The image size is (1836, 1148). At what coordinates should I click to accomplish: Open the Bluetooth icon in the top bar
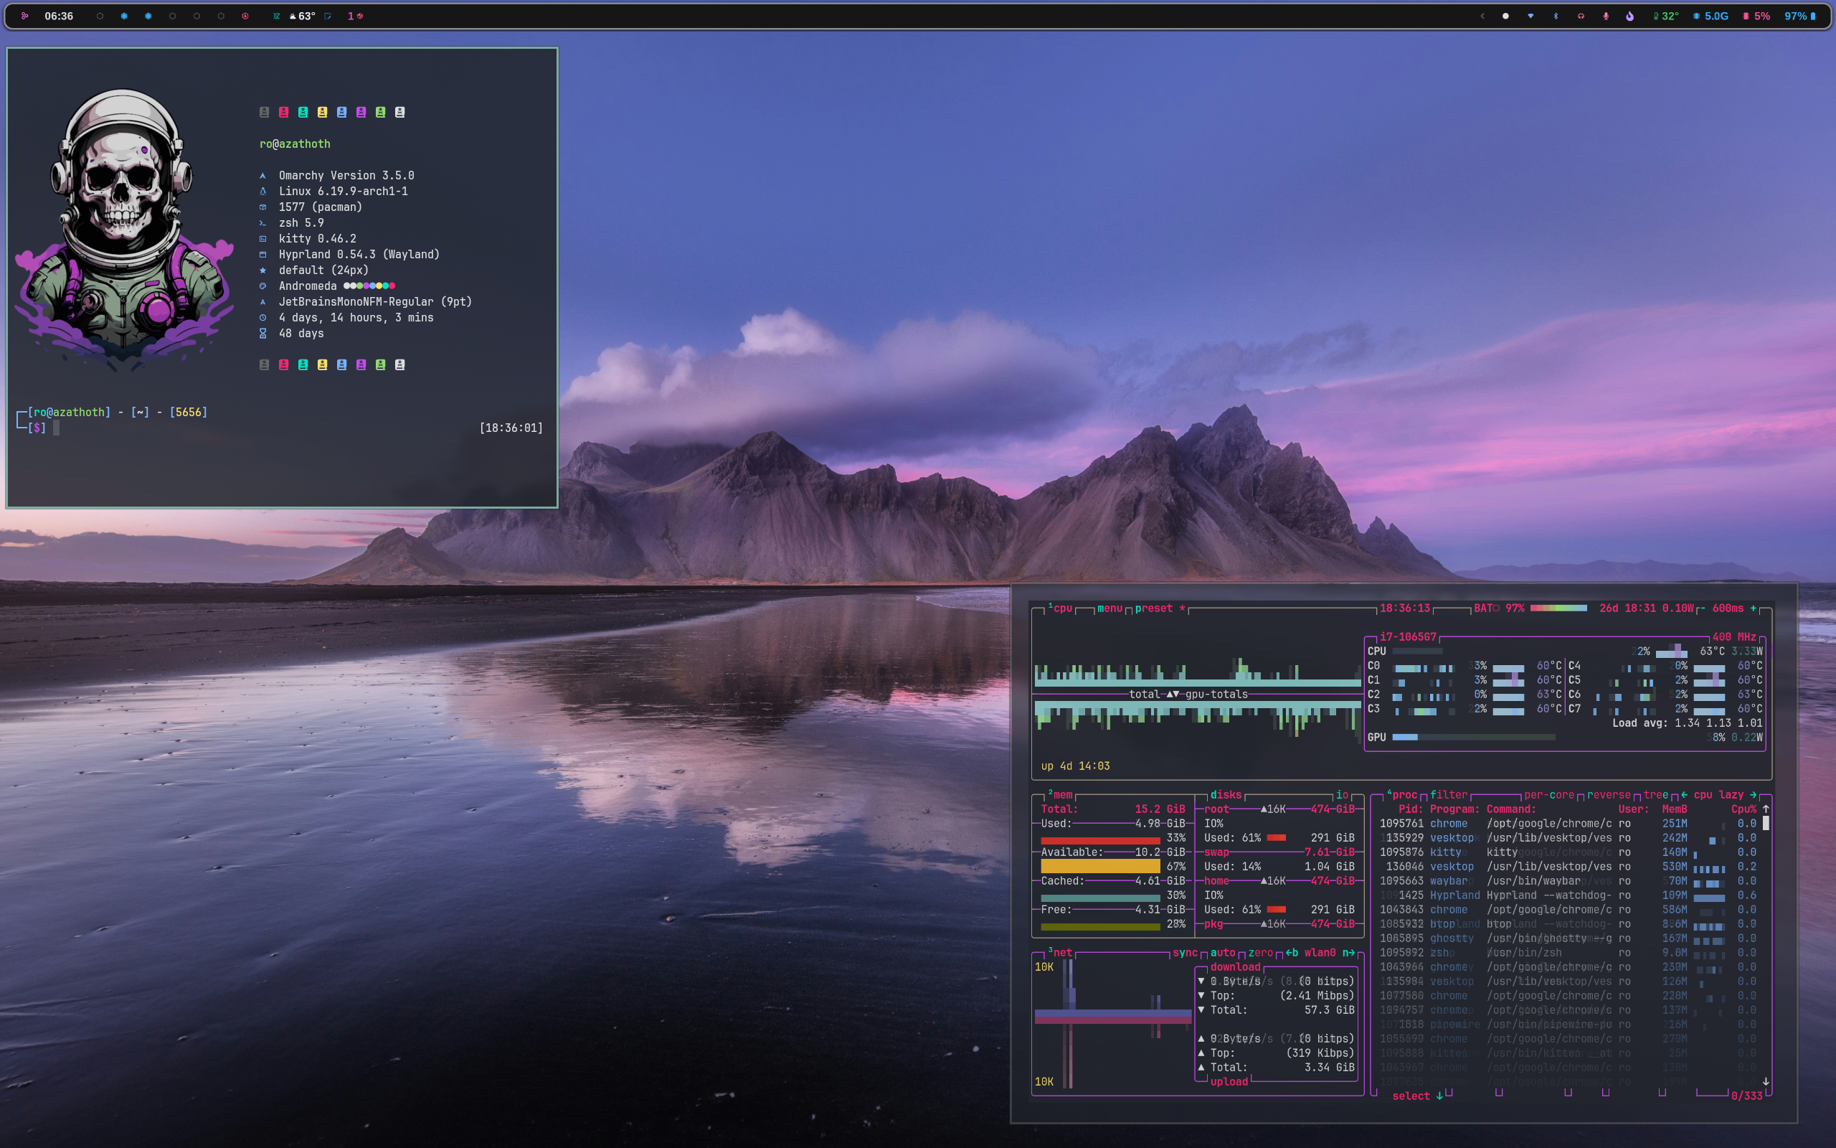click(x=1556, y=16)
